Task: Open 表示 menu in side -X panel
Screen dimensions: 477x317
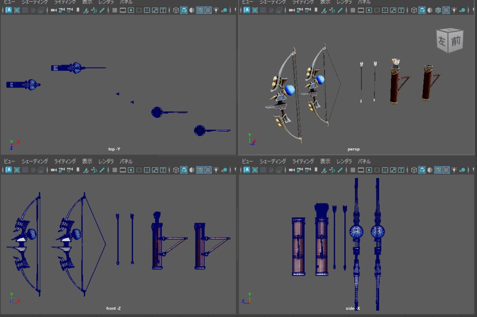Action: tap(325, 161)
